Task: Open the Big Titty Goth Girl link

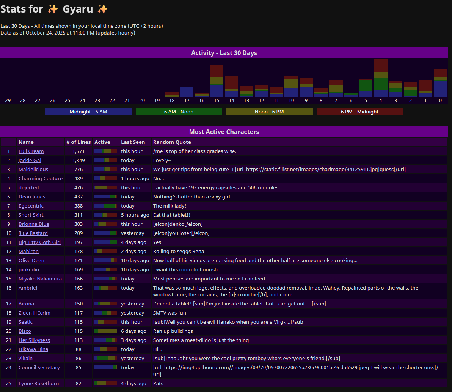Action: [39, 242]
